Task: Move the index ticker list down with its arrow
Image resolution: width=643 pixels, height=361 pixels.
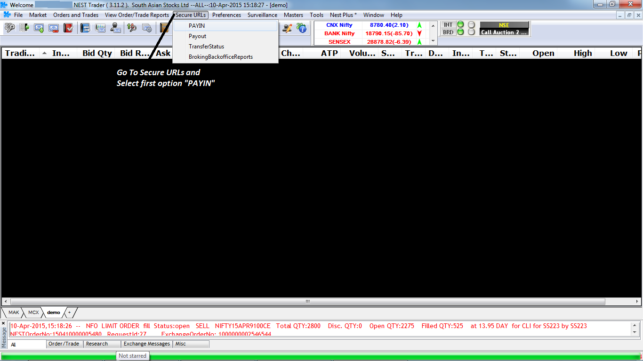Action: click(x=434, y=41)
